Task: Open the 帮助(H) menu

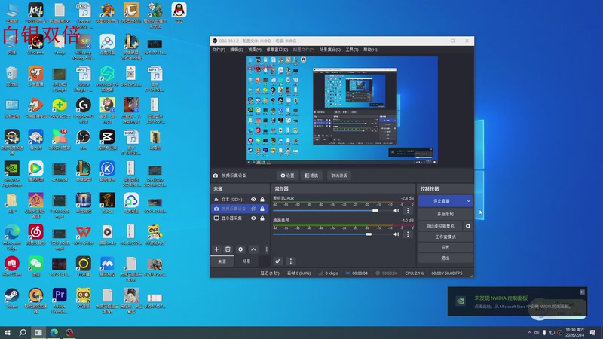Action: click(x=370, y=50)
